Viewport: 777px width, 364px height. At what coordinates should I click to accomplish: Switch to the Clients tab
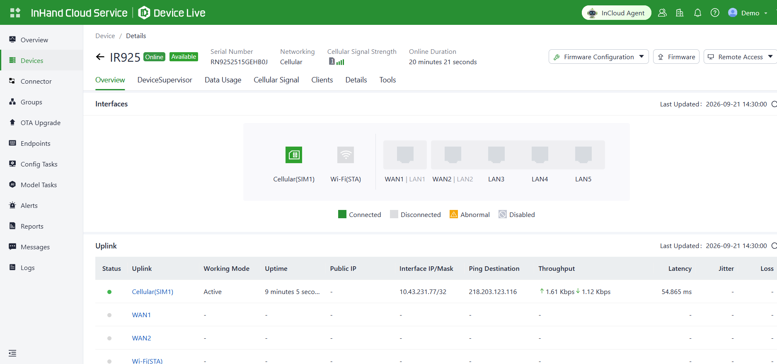pos(322,80)
